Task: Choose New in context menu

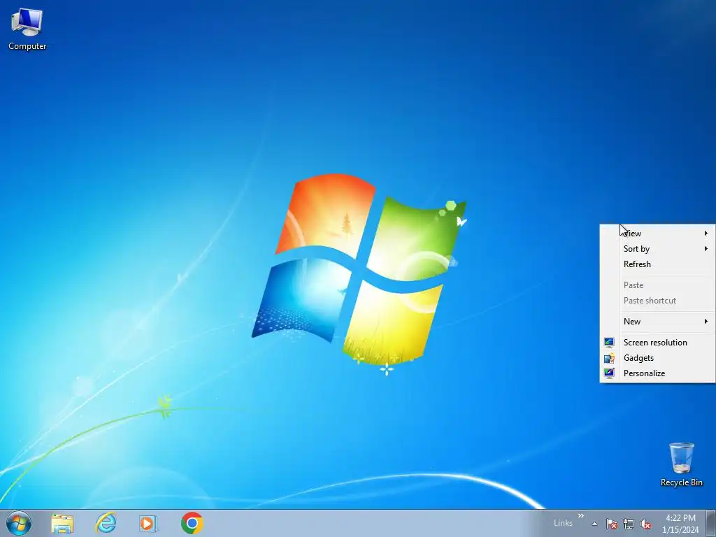Action: click(x=657, y=322)
